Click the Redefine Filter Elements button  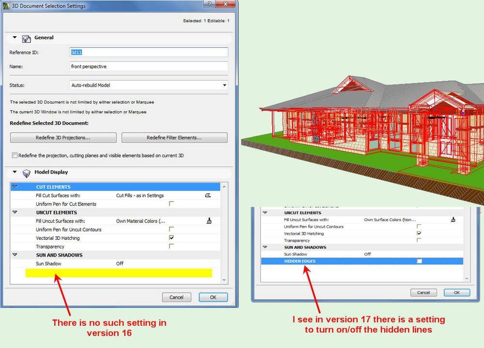174,138
